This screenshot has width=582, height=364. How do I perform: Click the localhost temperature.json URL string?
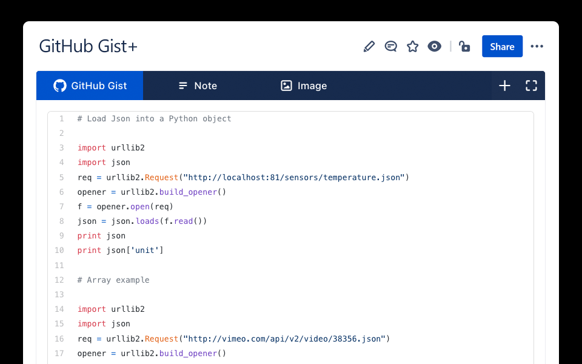295,177
